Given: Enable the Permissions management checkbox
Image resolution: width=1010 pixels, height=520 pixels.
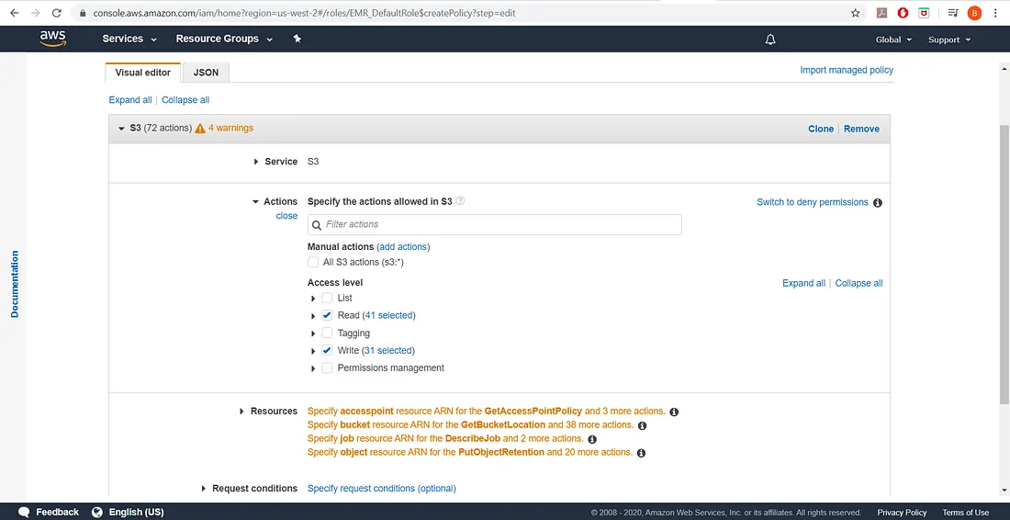Looking at the screenshot, I should tap(327, 368).
